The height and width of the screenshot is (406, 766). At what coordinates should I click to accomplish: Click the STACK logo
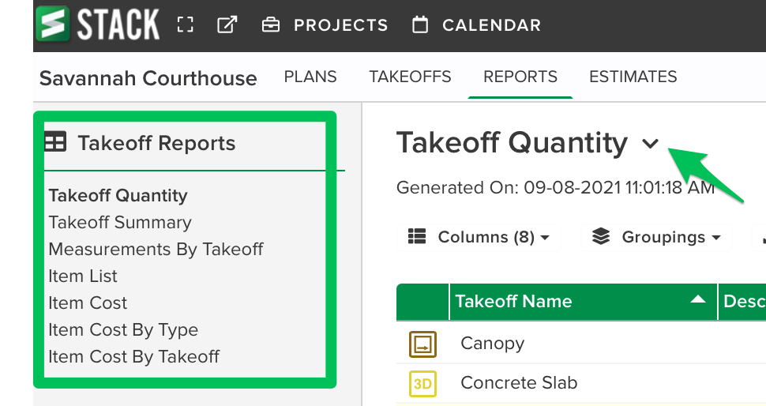tap(98, 24)
